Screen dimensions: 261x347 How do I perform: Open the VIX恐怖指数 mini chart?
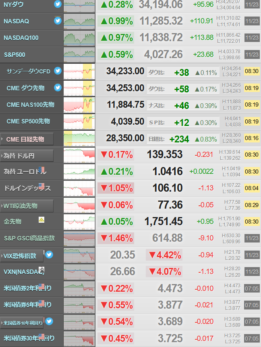(79, 255)
